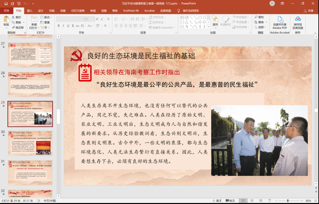Open the Insert ribbon tab
This screenshot has width=319, height=204.
pos(30,11)
